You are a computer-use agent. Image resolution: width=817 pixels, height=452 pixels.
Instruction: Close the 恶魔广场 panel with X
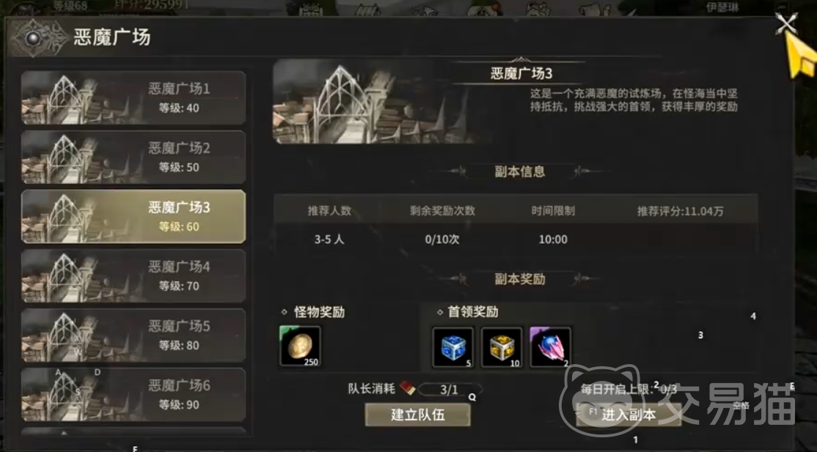pyautogui.click(x=785, y=23)
